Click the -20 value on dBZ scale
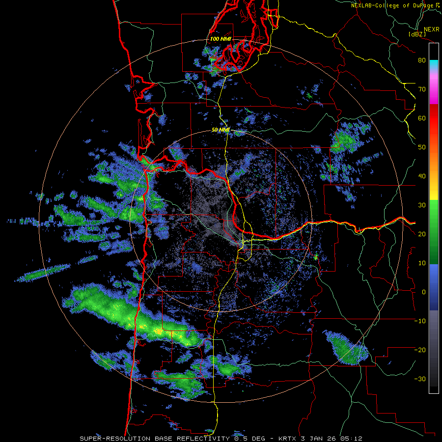 coord(420,351)
